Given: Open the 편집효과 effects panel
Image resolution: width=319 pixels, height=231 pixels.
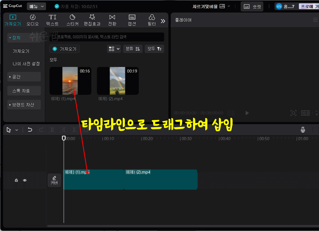Looking at the screenshot, I should pyautogui.click(x=92, y=20).
